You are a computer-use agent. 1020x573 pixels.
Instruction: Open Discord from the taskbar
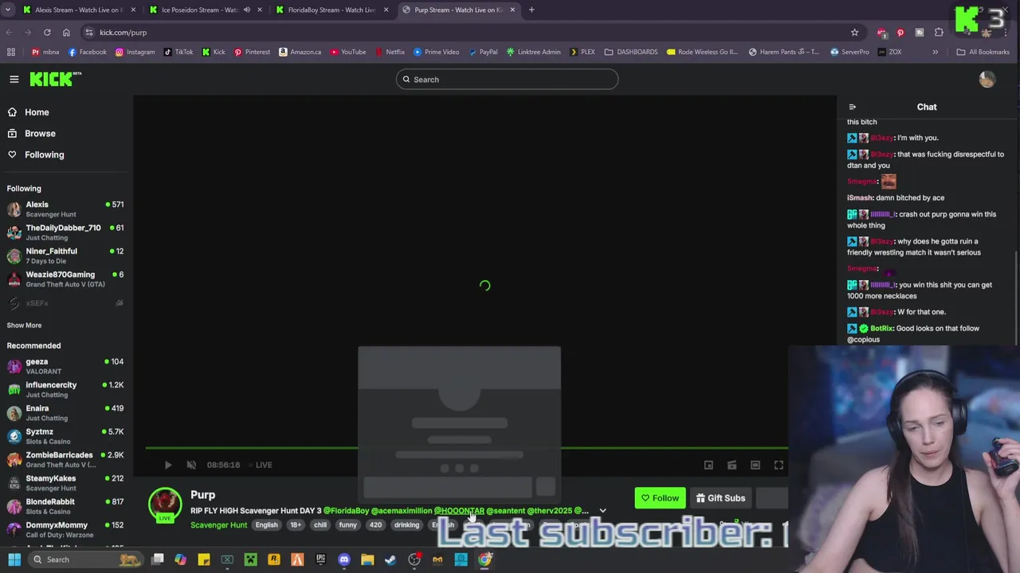[x=344, y=559]
